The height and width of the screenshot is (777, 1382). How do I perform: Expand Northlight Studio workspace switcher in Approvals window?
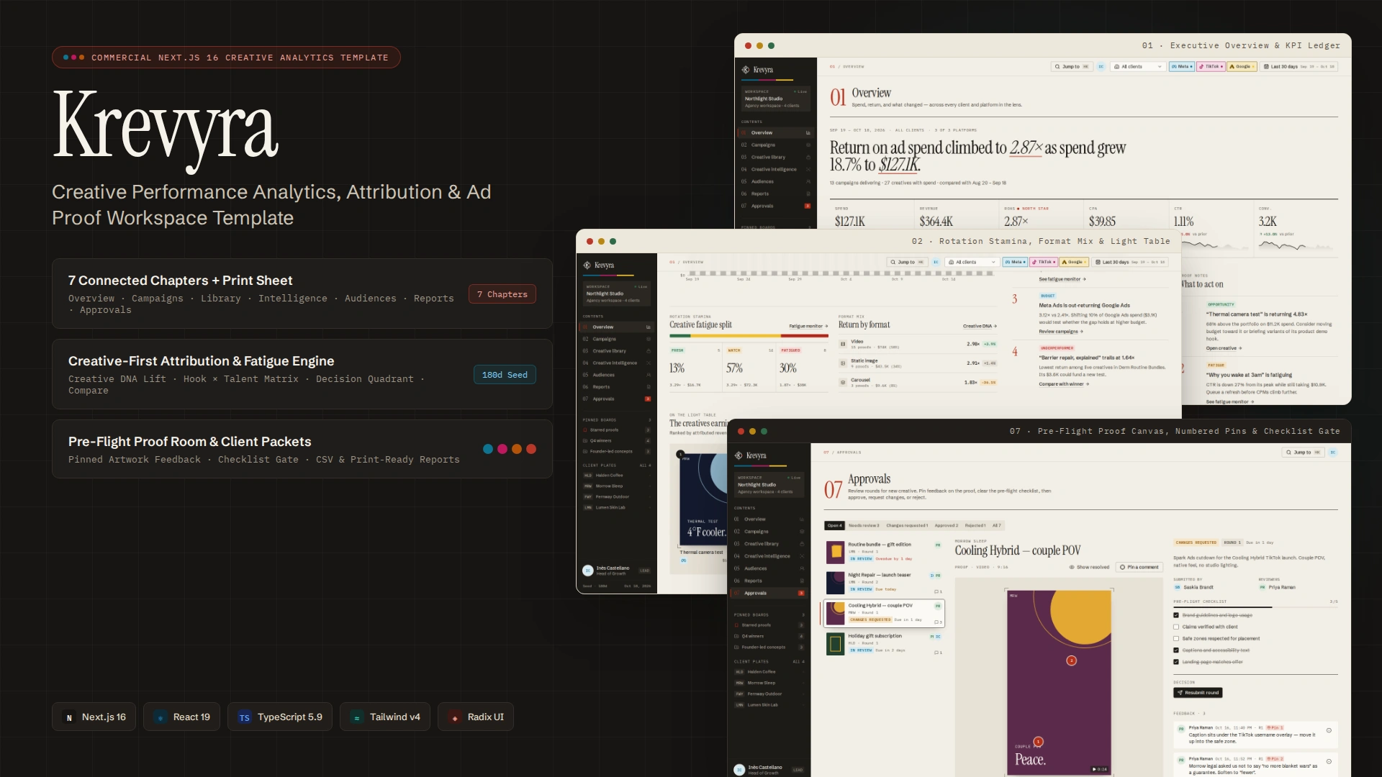pyautogui.click(x=769, y=484)
